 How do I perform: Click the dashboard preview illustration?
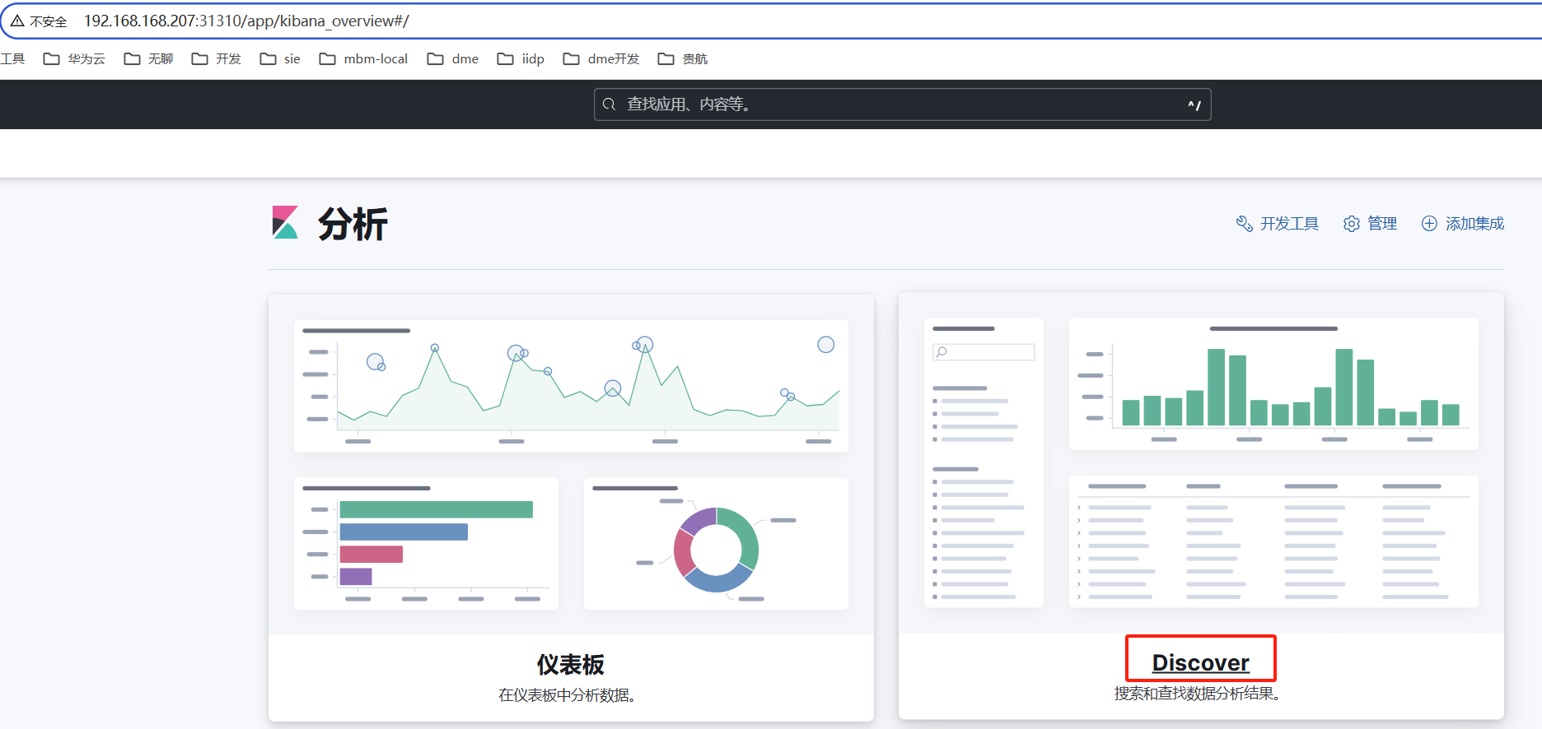coord(571,465)
